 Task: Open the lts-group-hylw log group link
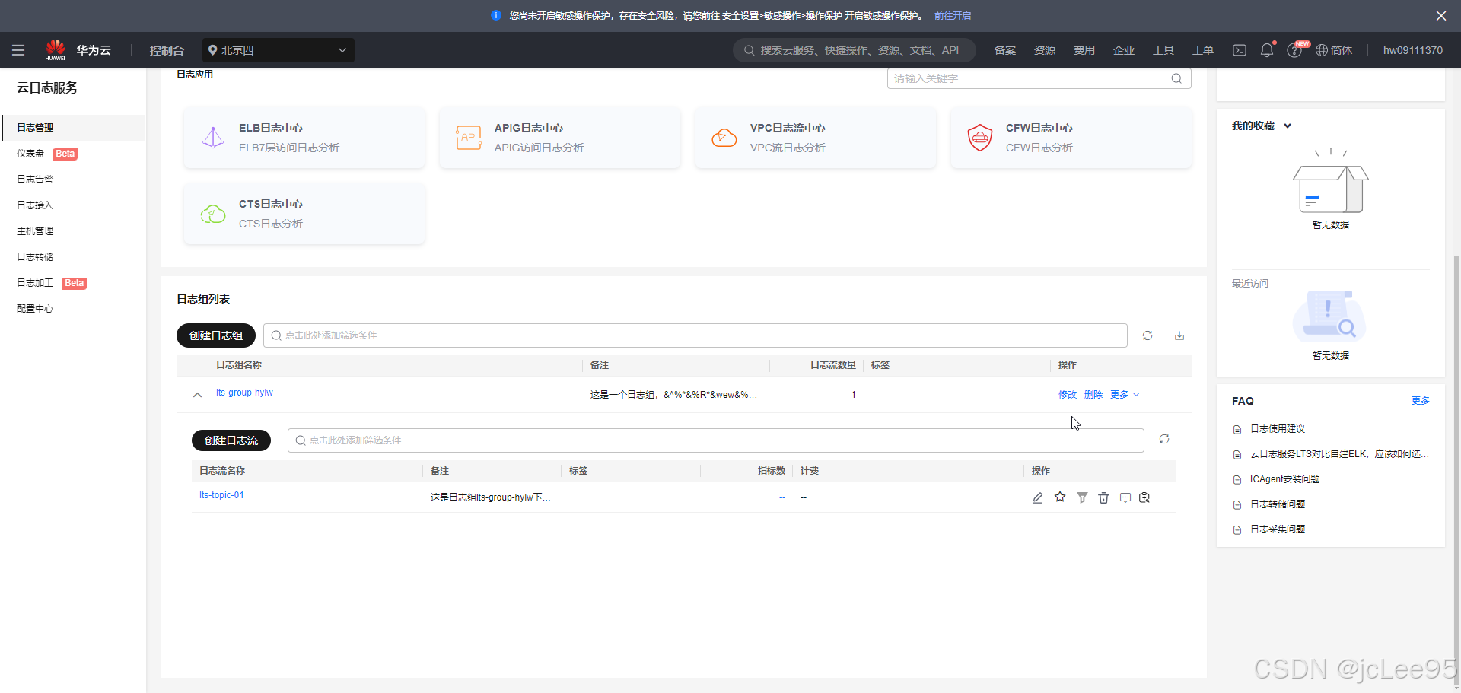coord(244,393)
